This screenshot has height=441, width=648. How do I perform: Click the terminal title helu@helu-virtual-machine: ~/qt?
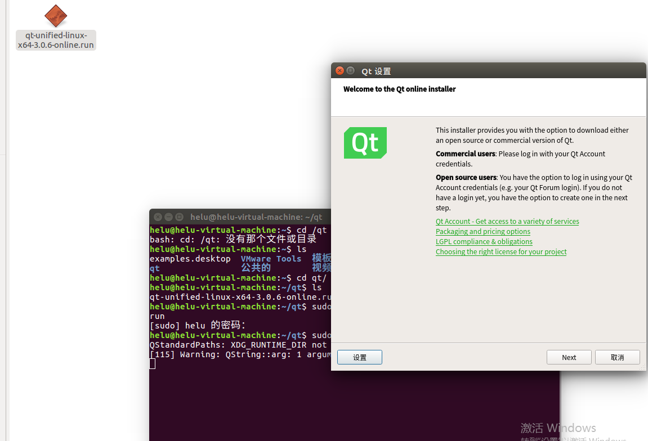coord(256,217)
